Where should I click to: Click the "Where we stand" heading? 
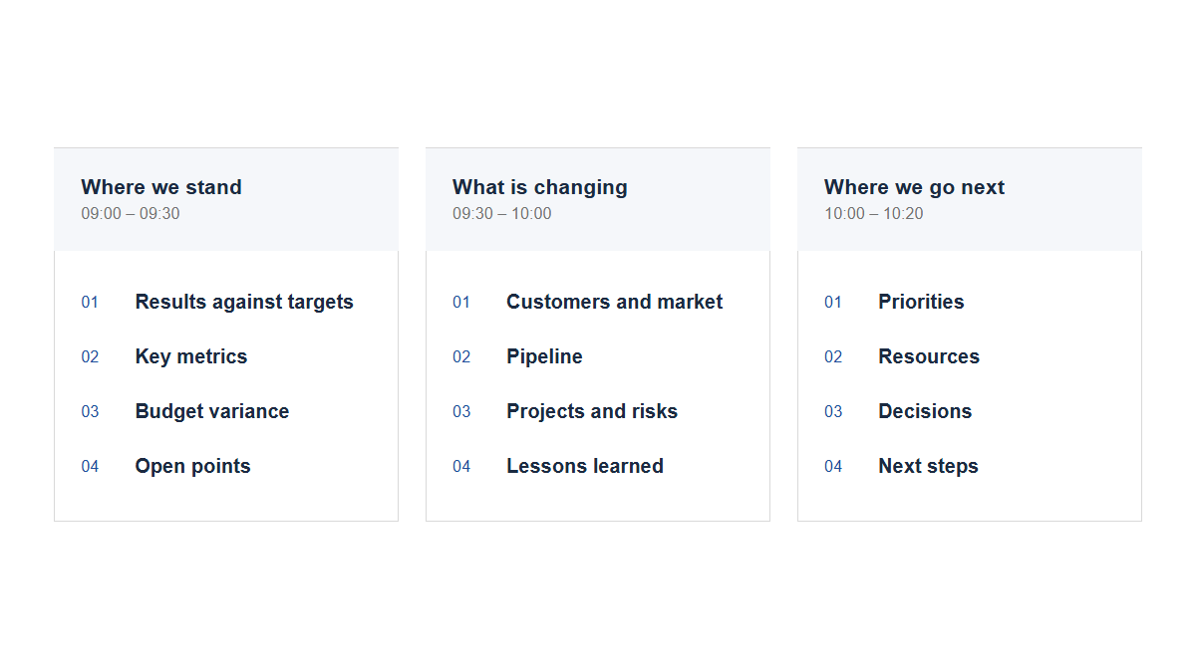coord(161,187)
